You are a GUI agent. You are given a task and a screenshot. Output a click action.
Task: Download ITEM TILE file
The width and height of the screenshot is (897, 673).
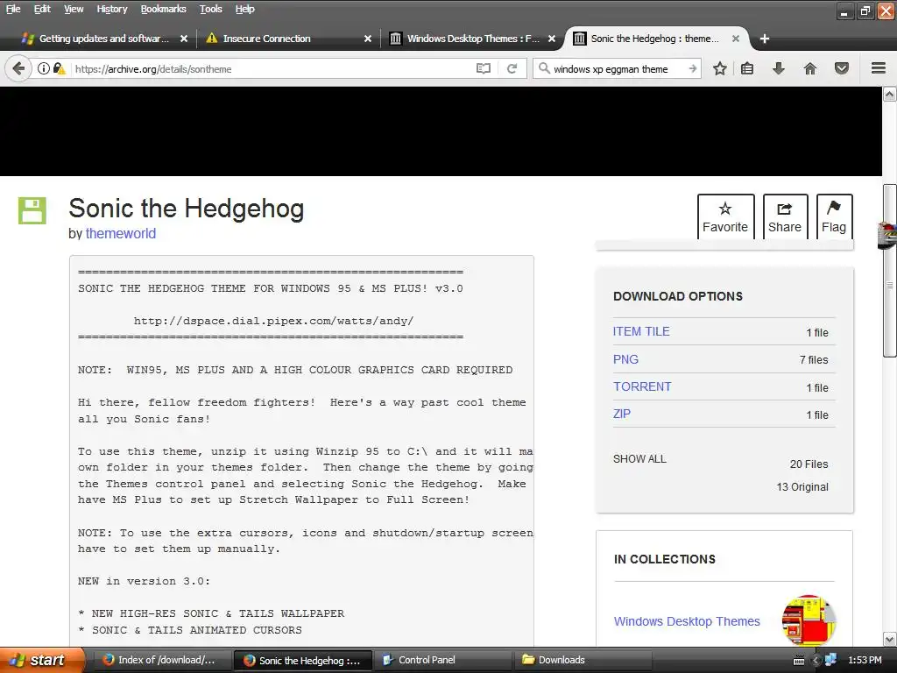[641, 331]
